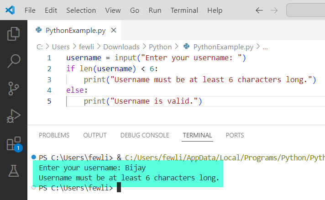Click the 'if' keyword on line 2
325x200 pixels.
point(70,68)
